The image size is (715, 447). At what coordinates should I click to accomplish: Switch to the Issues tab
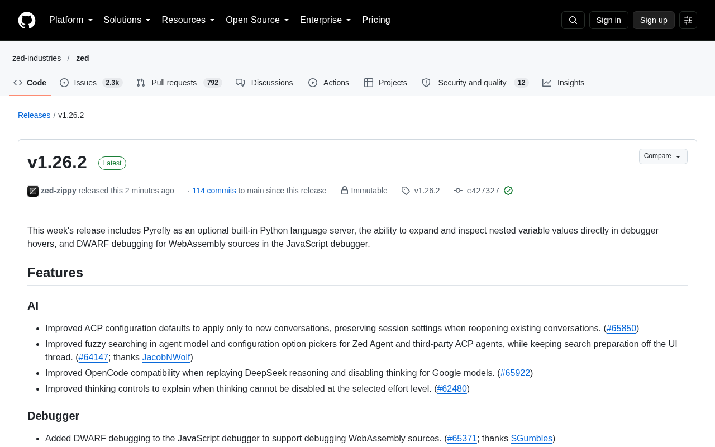click(91, 83)
